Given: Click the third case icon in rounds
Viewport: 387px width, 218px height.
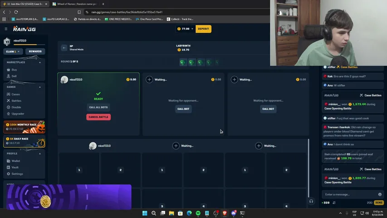Looking at the screenshot, I should tap(200, 62).
